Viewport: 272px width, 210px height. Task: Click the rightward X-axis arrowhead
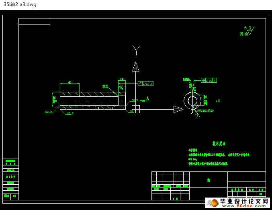pyautogui.click(x=178, y=109)
